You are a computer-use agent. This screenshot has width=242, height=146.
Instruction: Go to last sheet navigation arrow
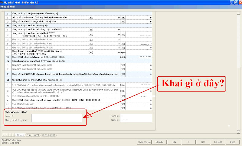pos(13,134)
